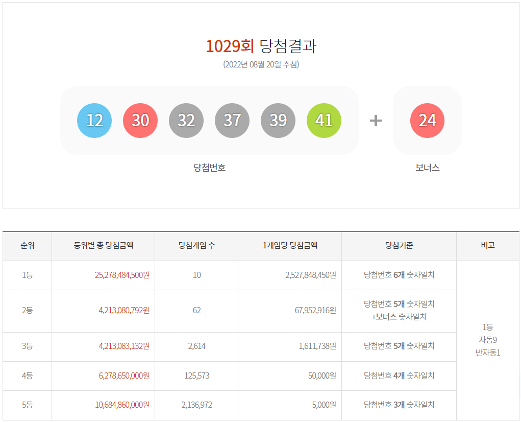The height and width of the screenshot is (422, 521).
Task: Click the 1등 total prize 25,278,484,500원
Action: click(122, 275)
